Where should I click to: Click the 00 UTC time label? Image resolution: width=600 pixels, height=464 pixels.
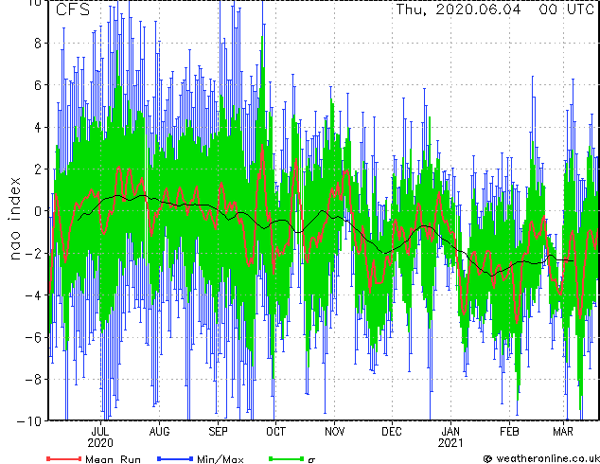[566, 9]
